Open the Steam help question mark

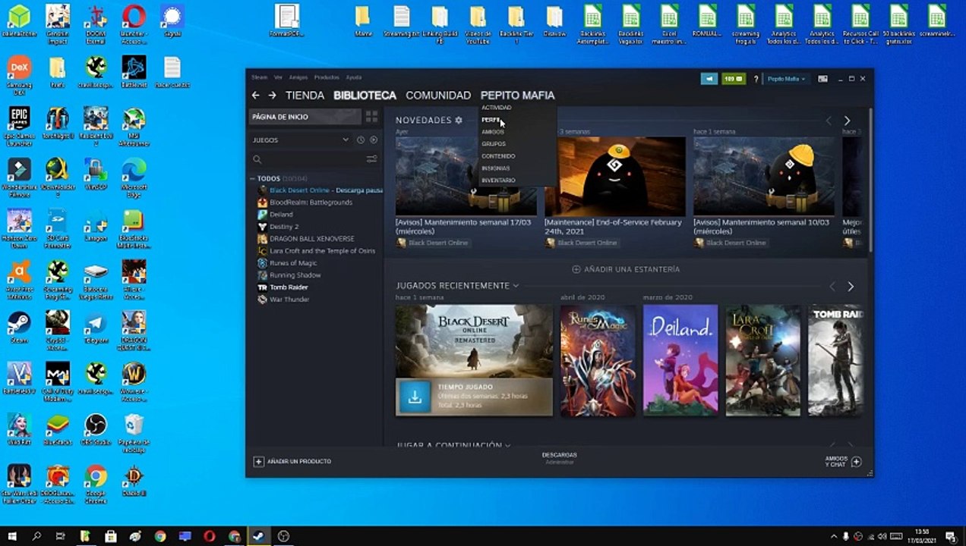[x=756, y=79]
